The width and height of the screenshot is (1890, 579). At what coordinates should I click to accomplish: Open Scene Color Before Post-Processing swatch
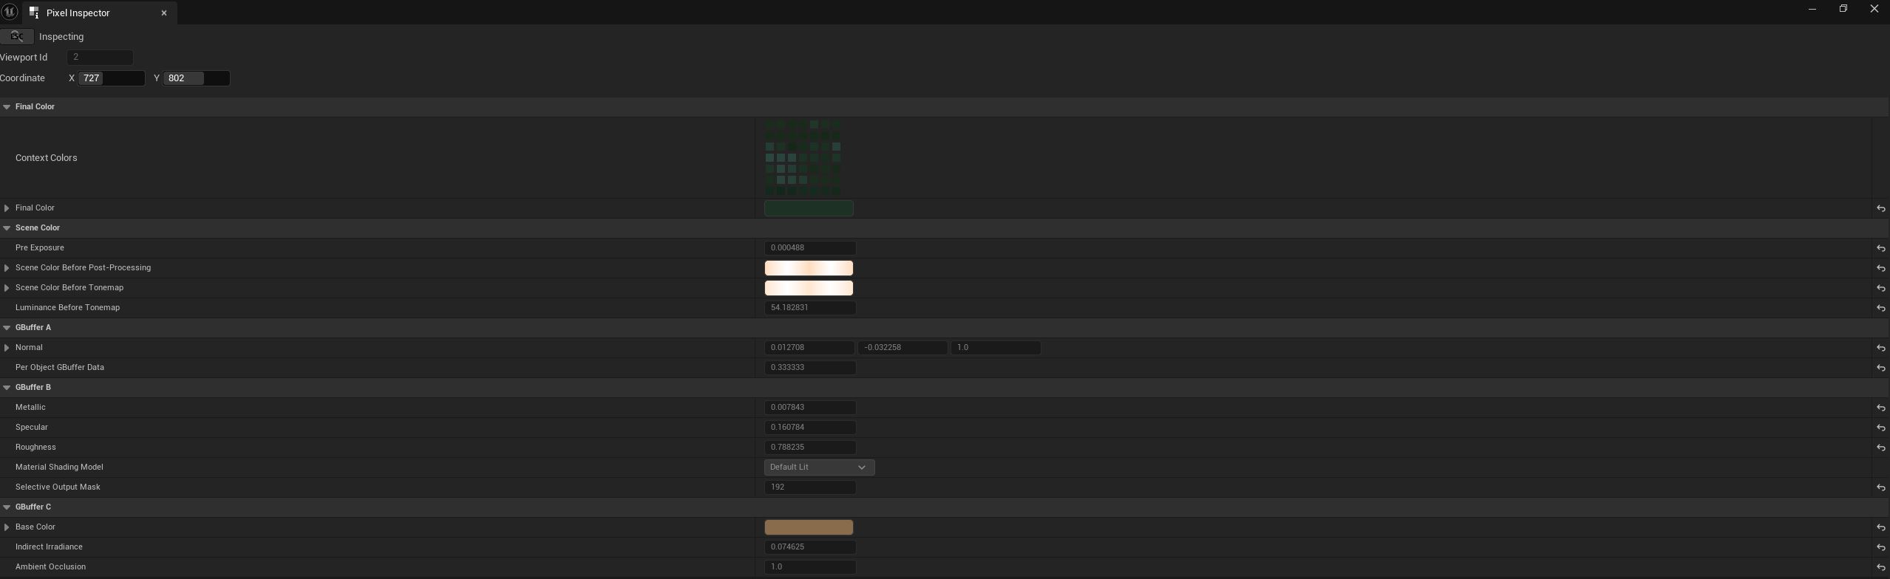pos(809,268)
